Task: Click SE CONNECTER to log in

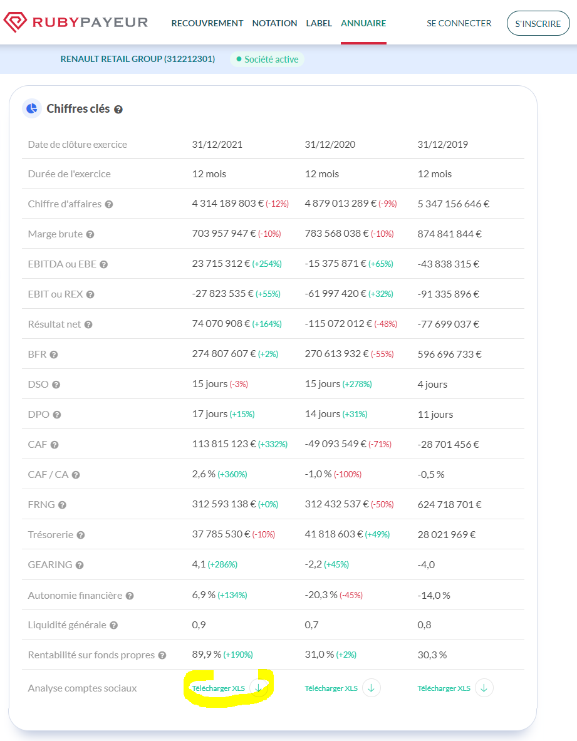Action: point(459,23)
